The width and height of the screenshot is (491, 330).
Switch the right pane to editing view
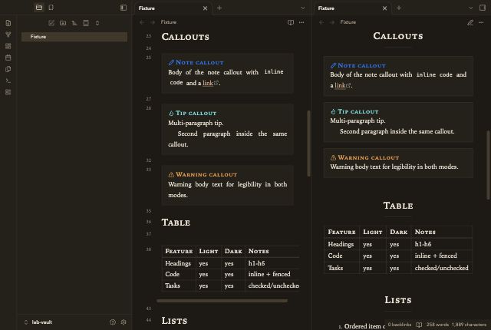click(x=470, y=22)
